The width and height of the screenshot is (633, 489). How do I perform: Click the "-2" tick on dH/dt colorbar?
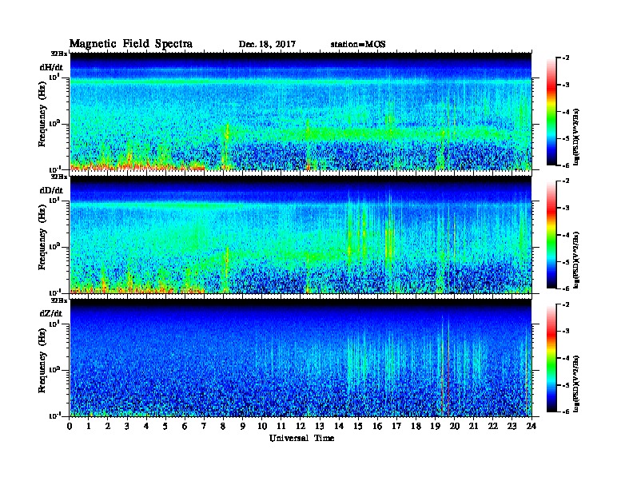566,58
